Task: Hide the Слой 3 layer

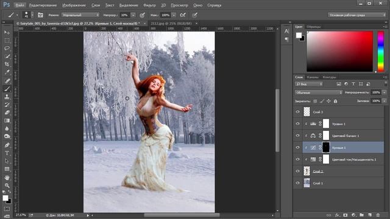Action: click(298, 112)
